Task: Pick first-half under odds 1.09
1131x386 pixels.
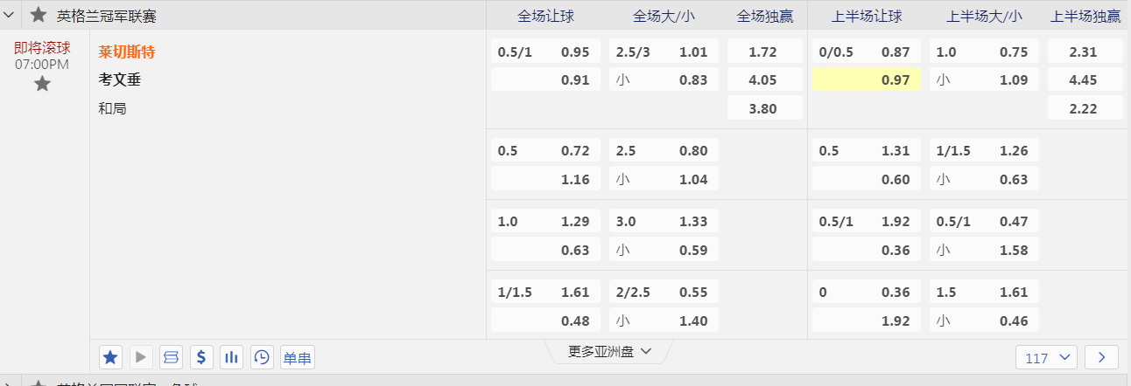Action: tap(984, 79)
